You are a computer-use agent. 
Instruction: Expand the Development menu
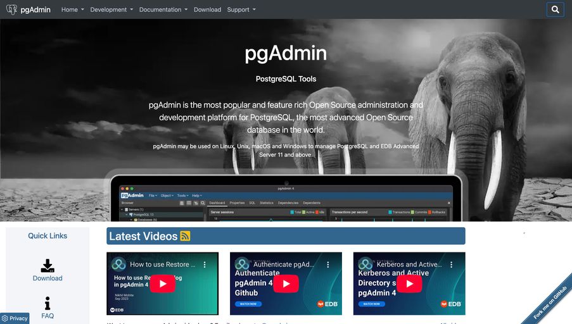tap(111, 9)
